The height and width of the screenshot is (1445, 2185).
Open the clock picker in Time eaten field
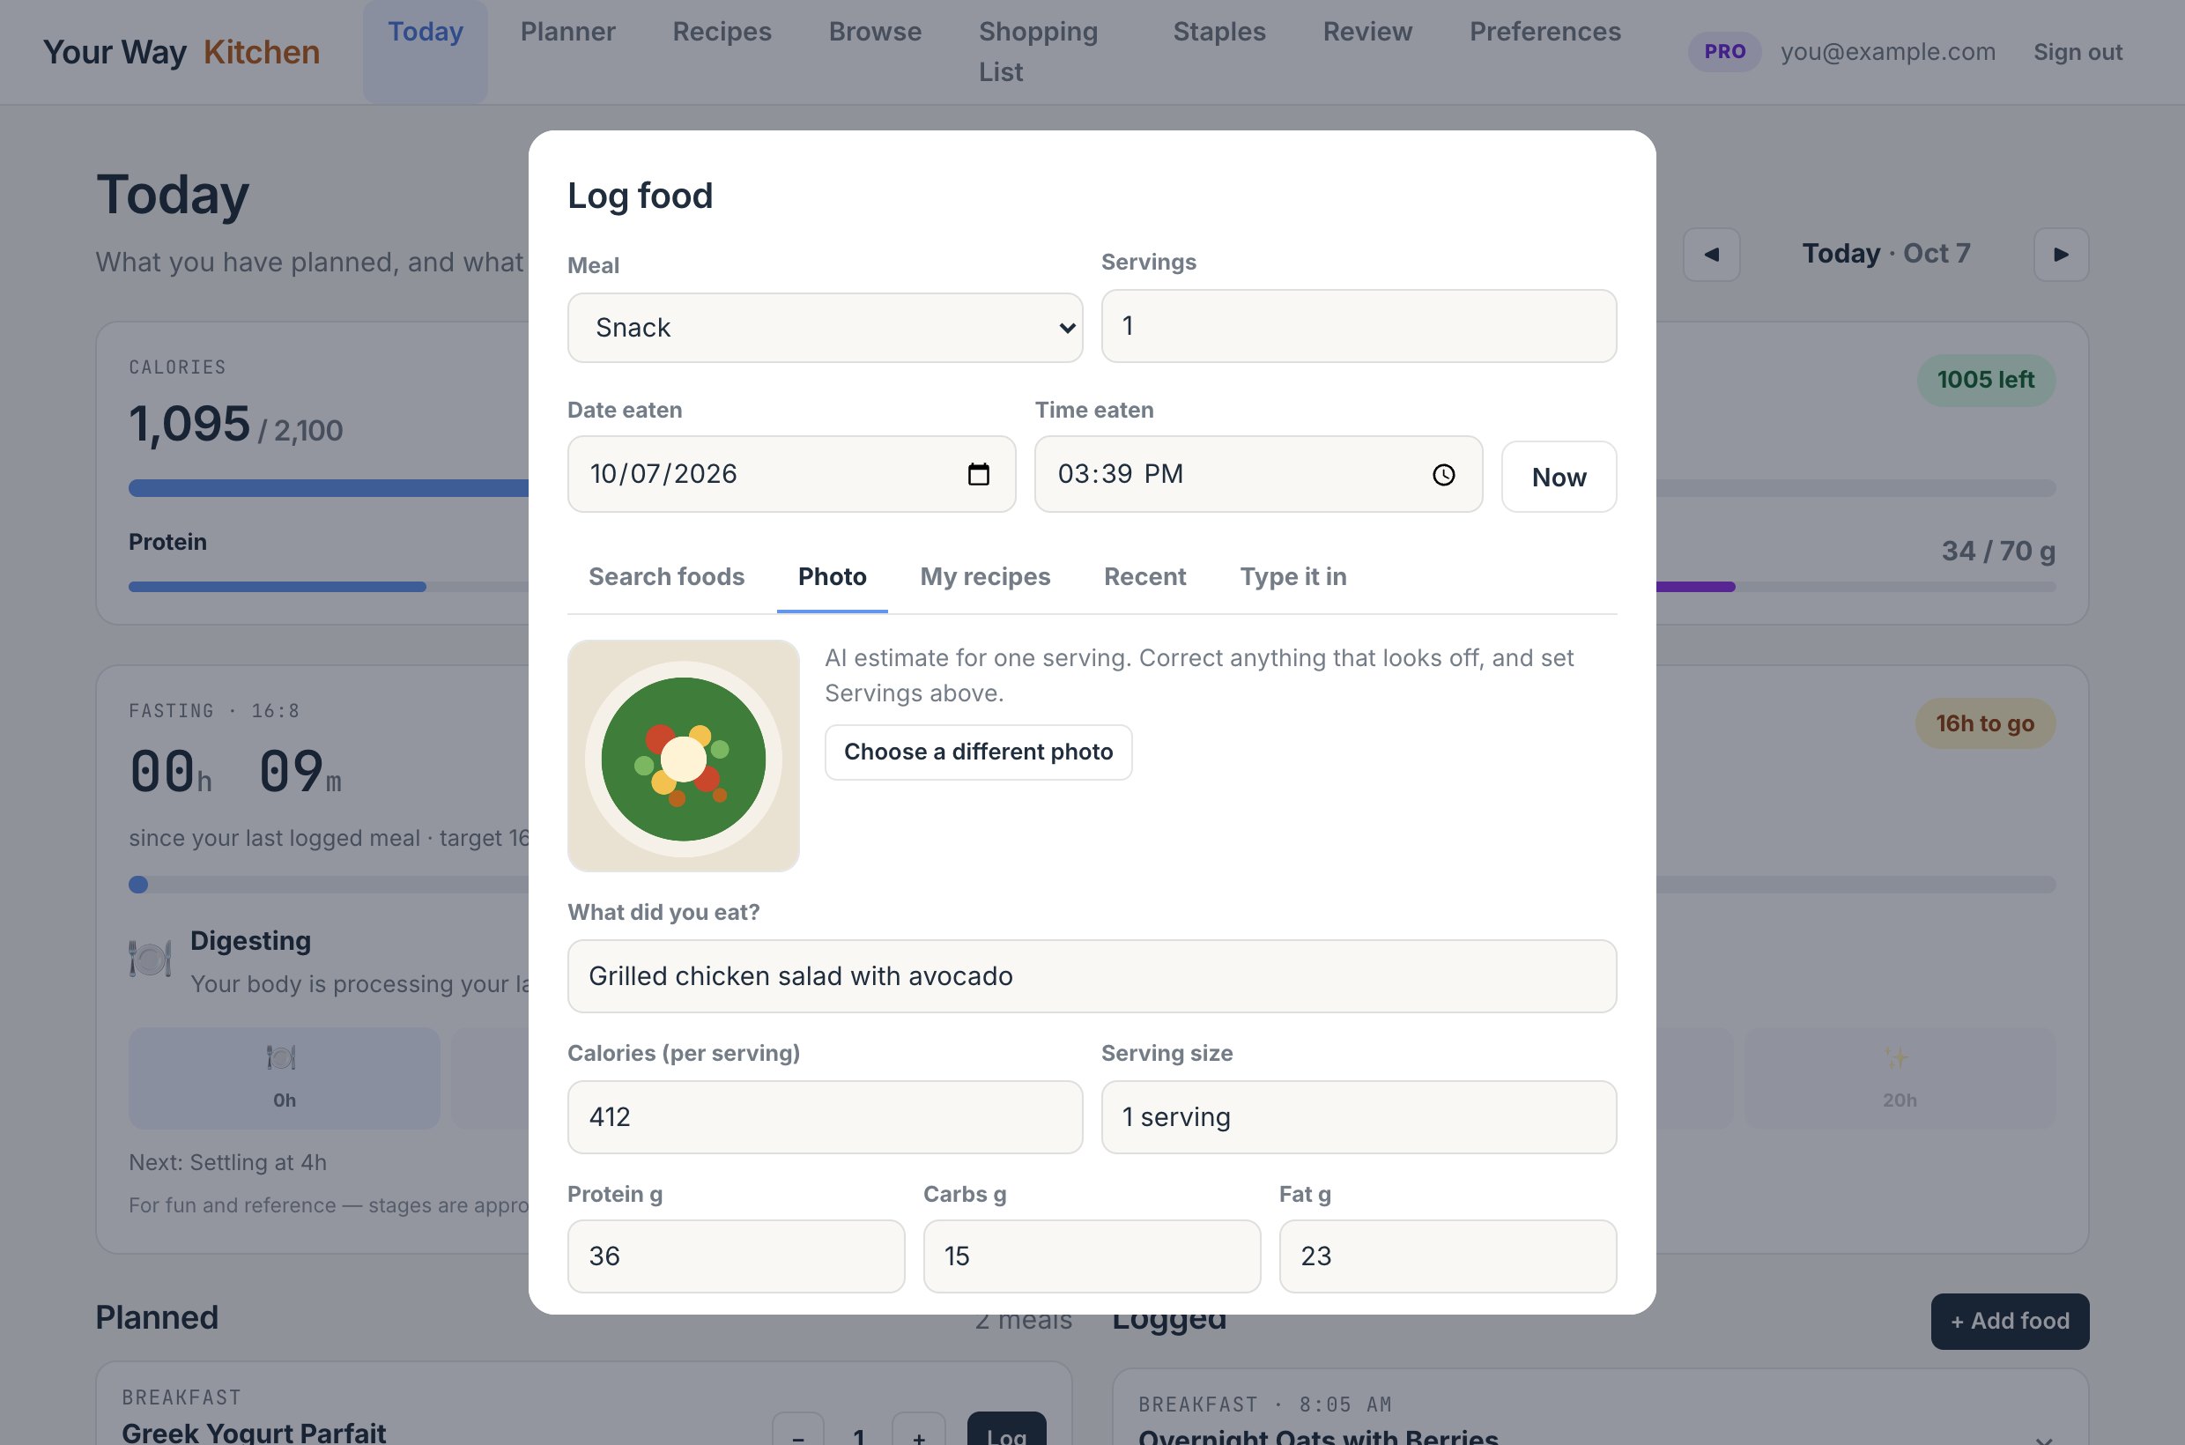[1443, 474]
